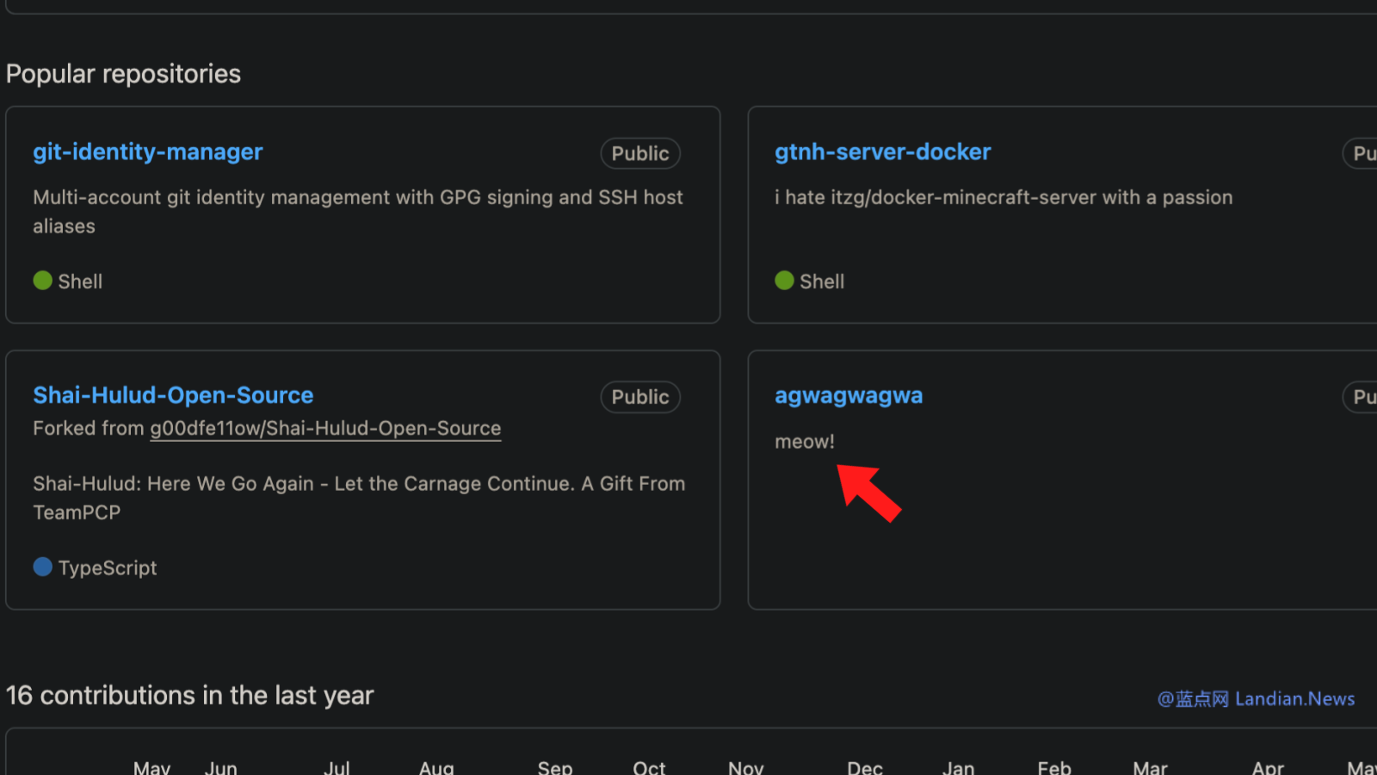Select the TypeScript language label
Viewport: 1377px width, 775px height.
click(x=108, y=568)
